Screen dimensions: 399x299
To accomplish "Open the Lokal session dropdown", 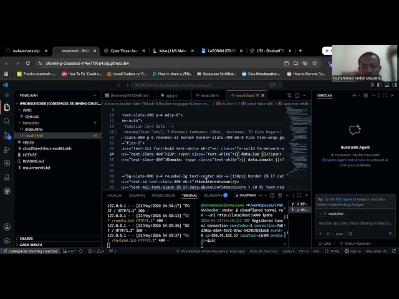I will point(327,244).
